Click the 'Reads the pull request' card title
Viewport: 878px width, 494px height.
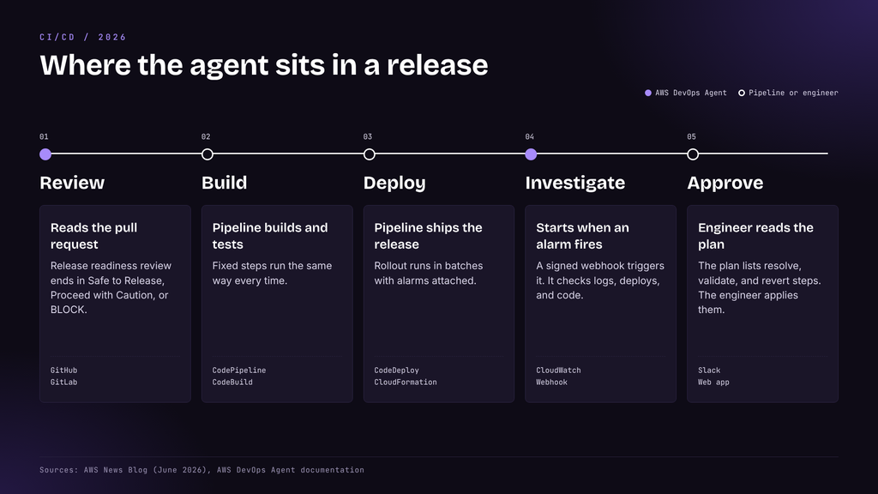(93, 236)
